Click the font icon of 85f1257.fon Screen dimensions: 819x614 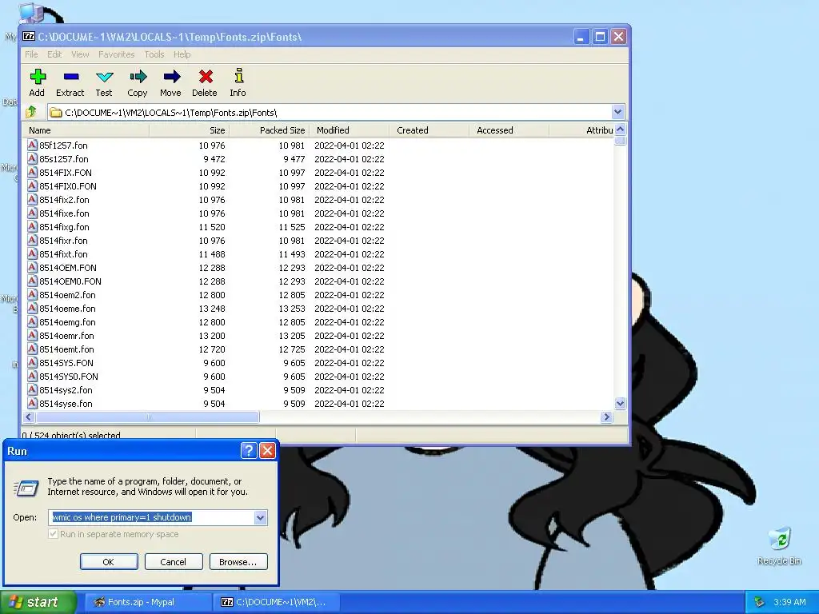(x=32, y=145)
